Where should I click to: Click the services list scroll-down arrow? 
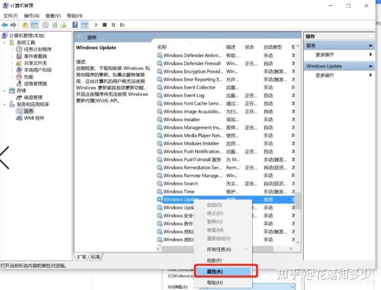click(298, 242)
